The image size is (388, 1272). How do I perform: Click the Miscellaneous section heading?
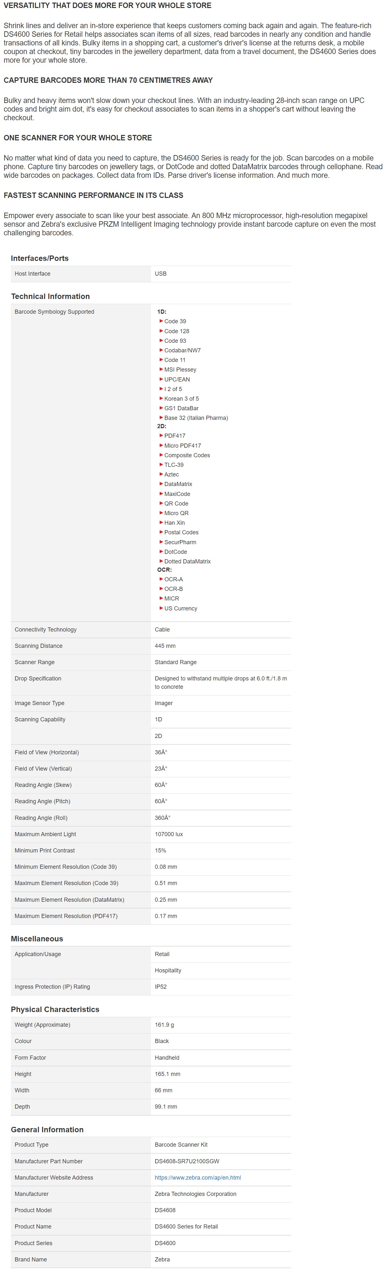coord(37,939)
